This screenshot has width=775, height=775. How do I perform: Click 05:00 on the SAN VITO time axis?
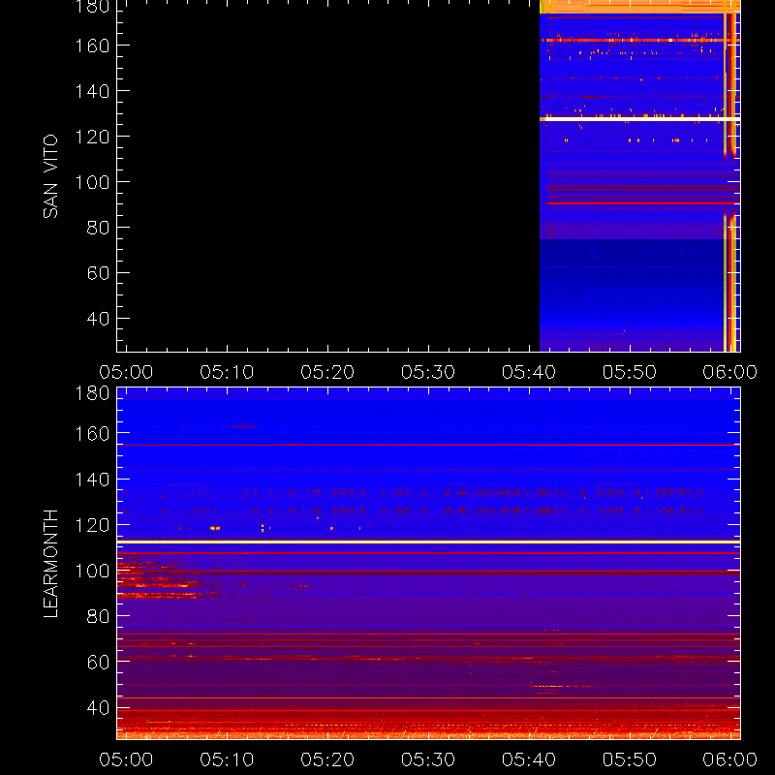(126, 372)
